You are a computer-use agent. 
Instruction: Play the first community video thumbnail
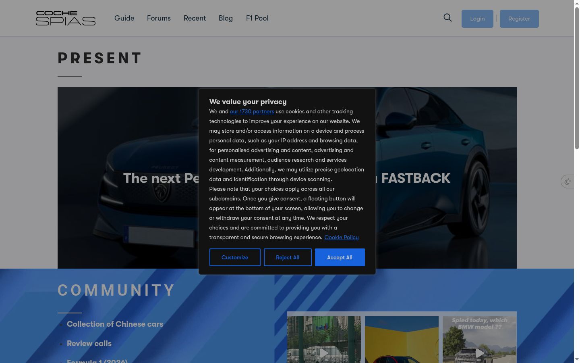pos(324,340)
